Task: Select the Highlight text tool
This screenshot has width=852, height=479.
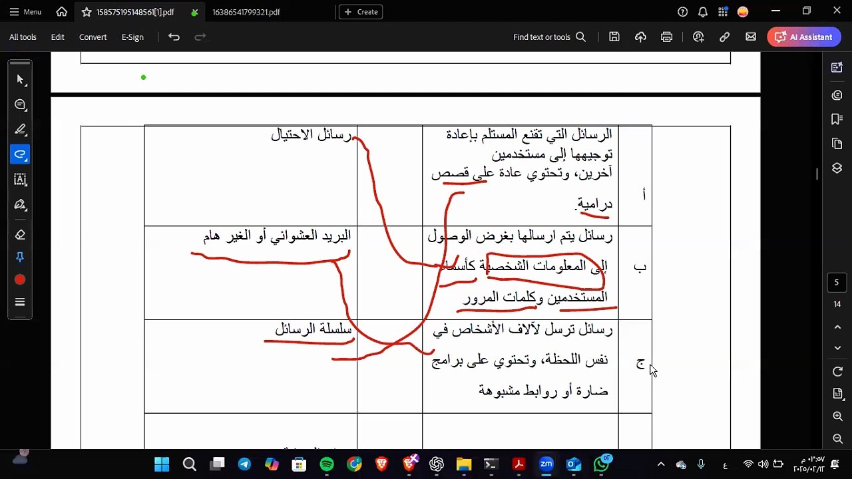Action: [x=20, y=130]
